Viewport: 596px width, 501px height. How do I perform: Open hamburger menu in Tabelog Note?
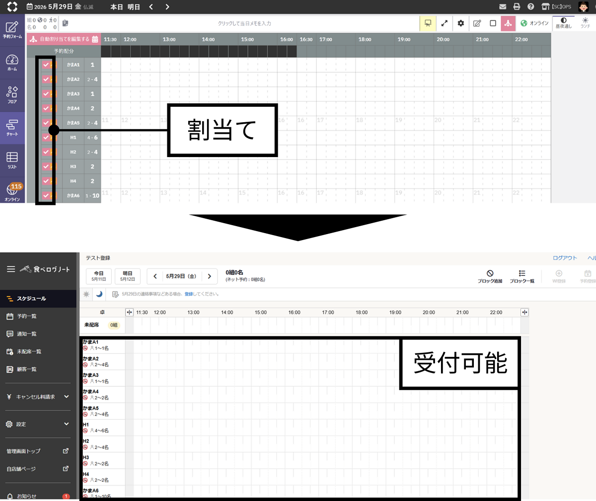coord(11,269)
